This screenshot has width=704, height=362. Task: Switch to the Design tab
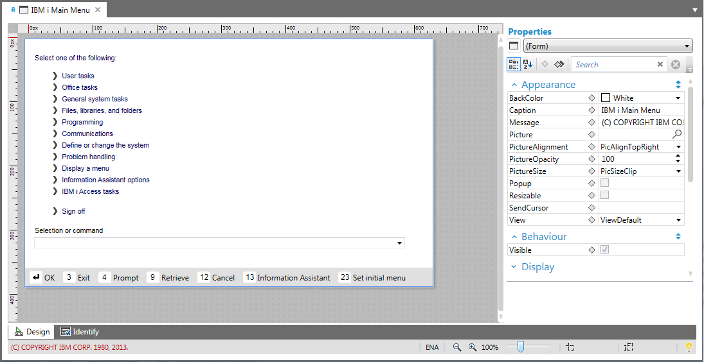[32, 332]
